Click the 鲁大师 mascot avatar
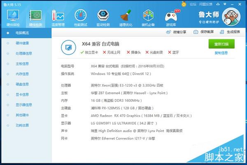The image size is (247, 165). point(231,17)
